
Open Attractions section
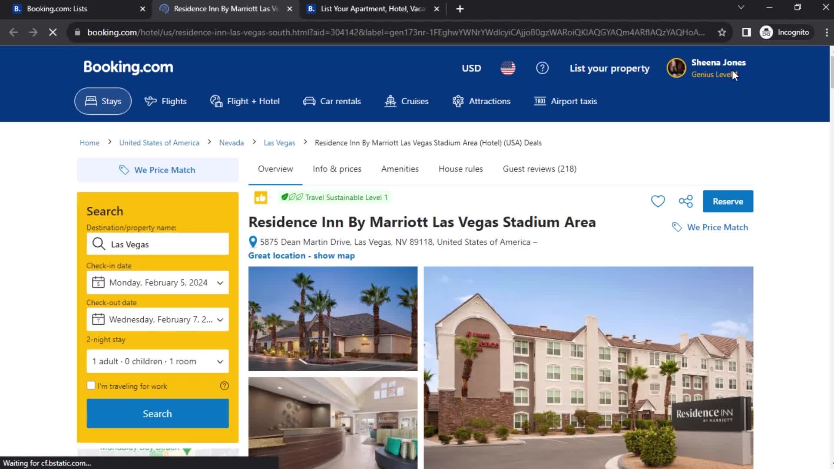(481, 101)
